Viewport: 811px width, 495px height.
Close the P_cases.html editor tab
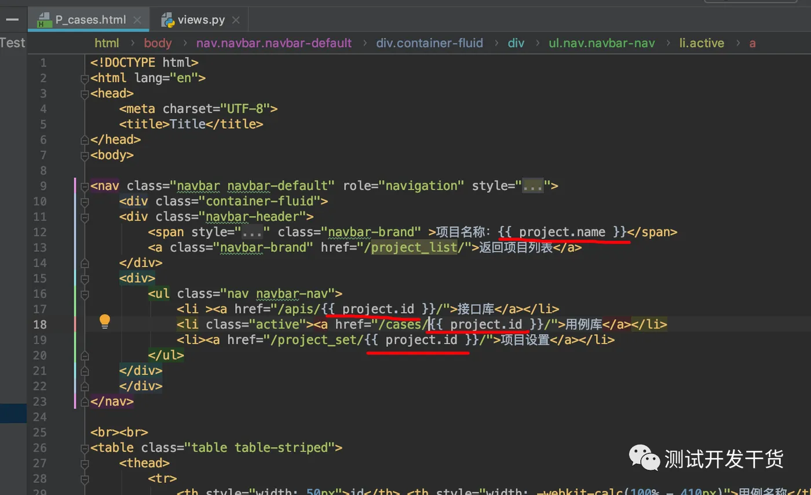click(137, 20)
